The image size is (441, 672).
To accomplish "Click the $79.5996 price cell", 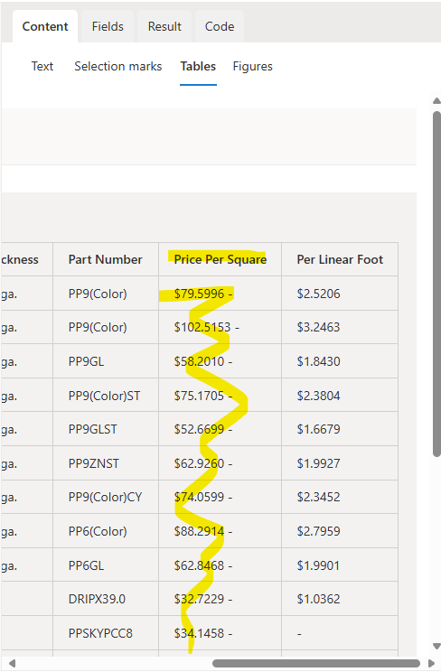I will [x=220, y=294].
